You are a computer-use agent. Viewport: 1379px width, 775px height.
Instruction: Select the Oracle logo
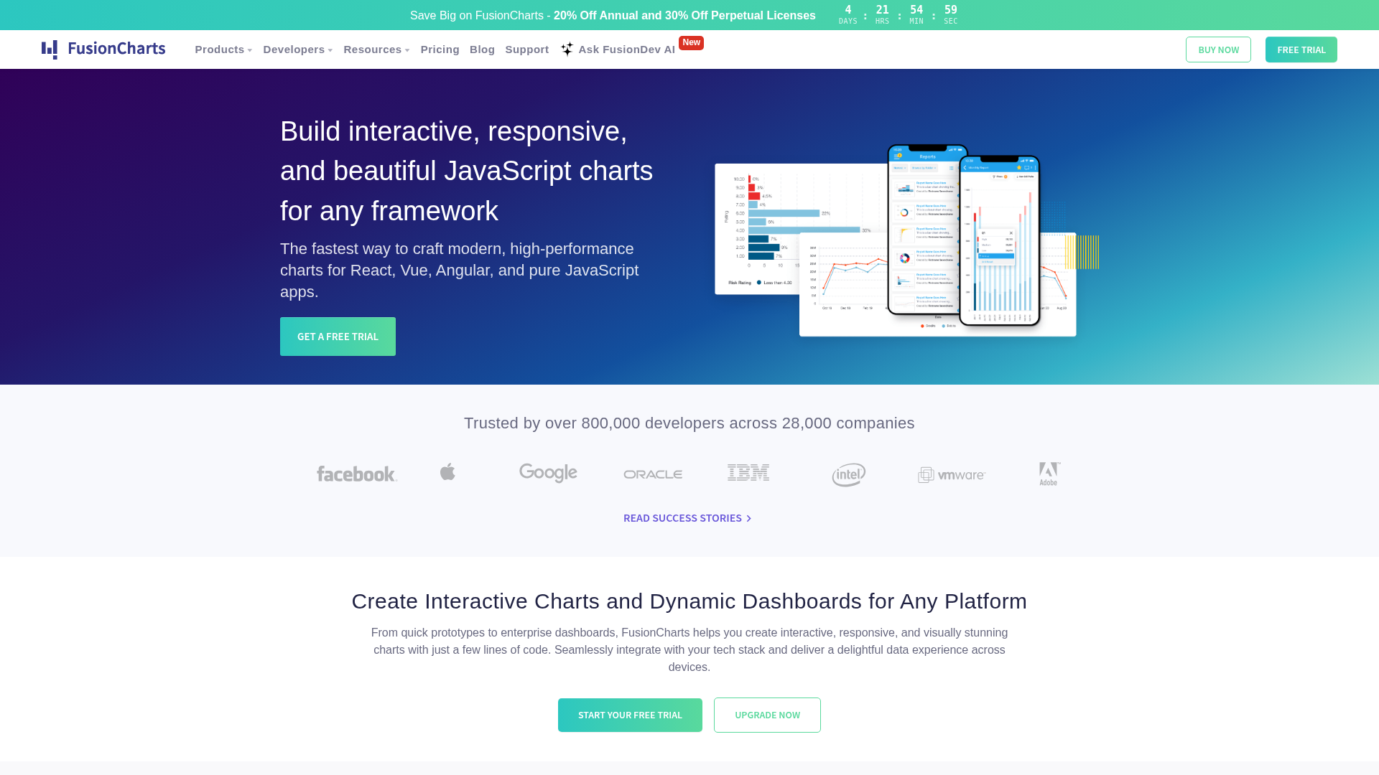(x=653, y=474)
